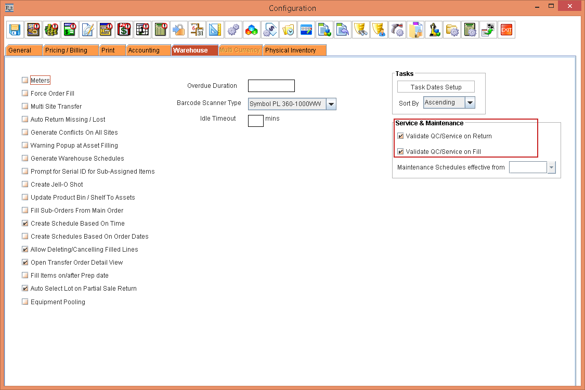The width and height of the screenshot is (585, 390).
Task: Uncheck Open Transfer Order Detail View
Action: click(25, 263)
